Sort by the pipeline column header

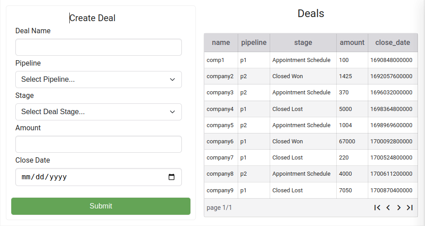pyautogui.click(x=254, y=43)
